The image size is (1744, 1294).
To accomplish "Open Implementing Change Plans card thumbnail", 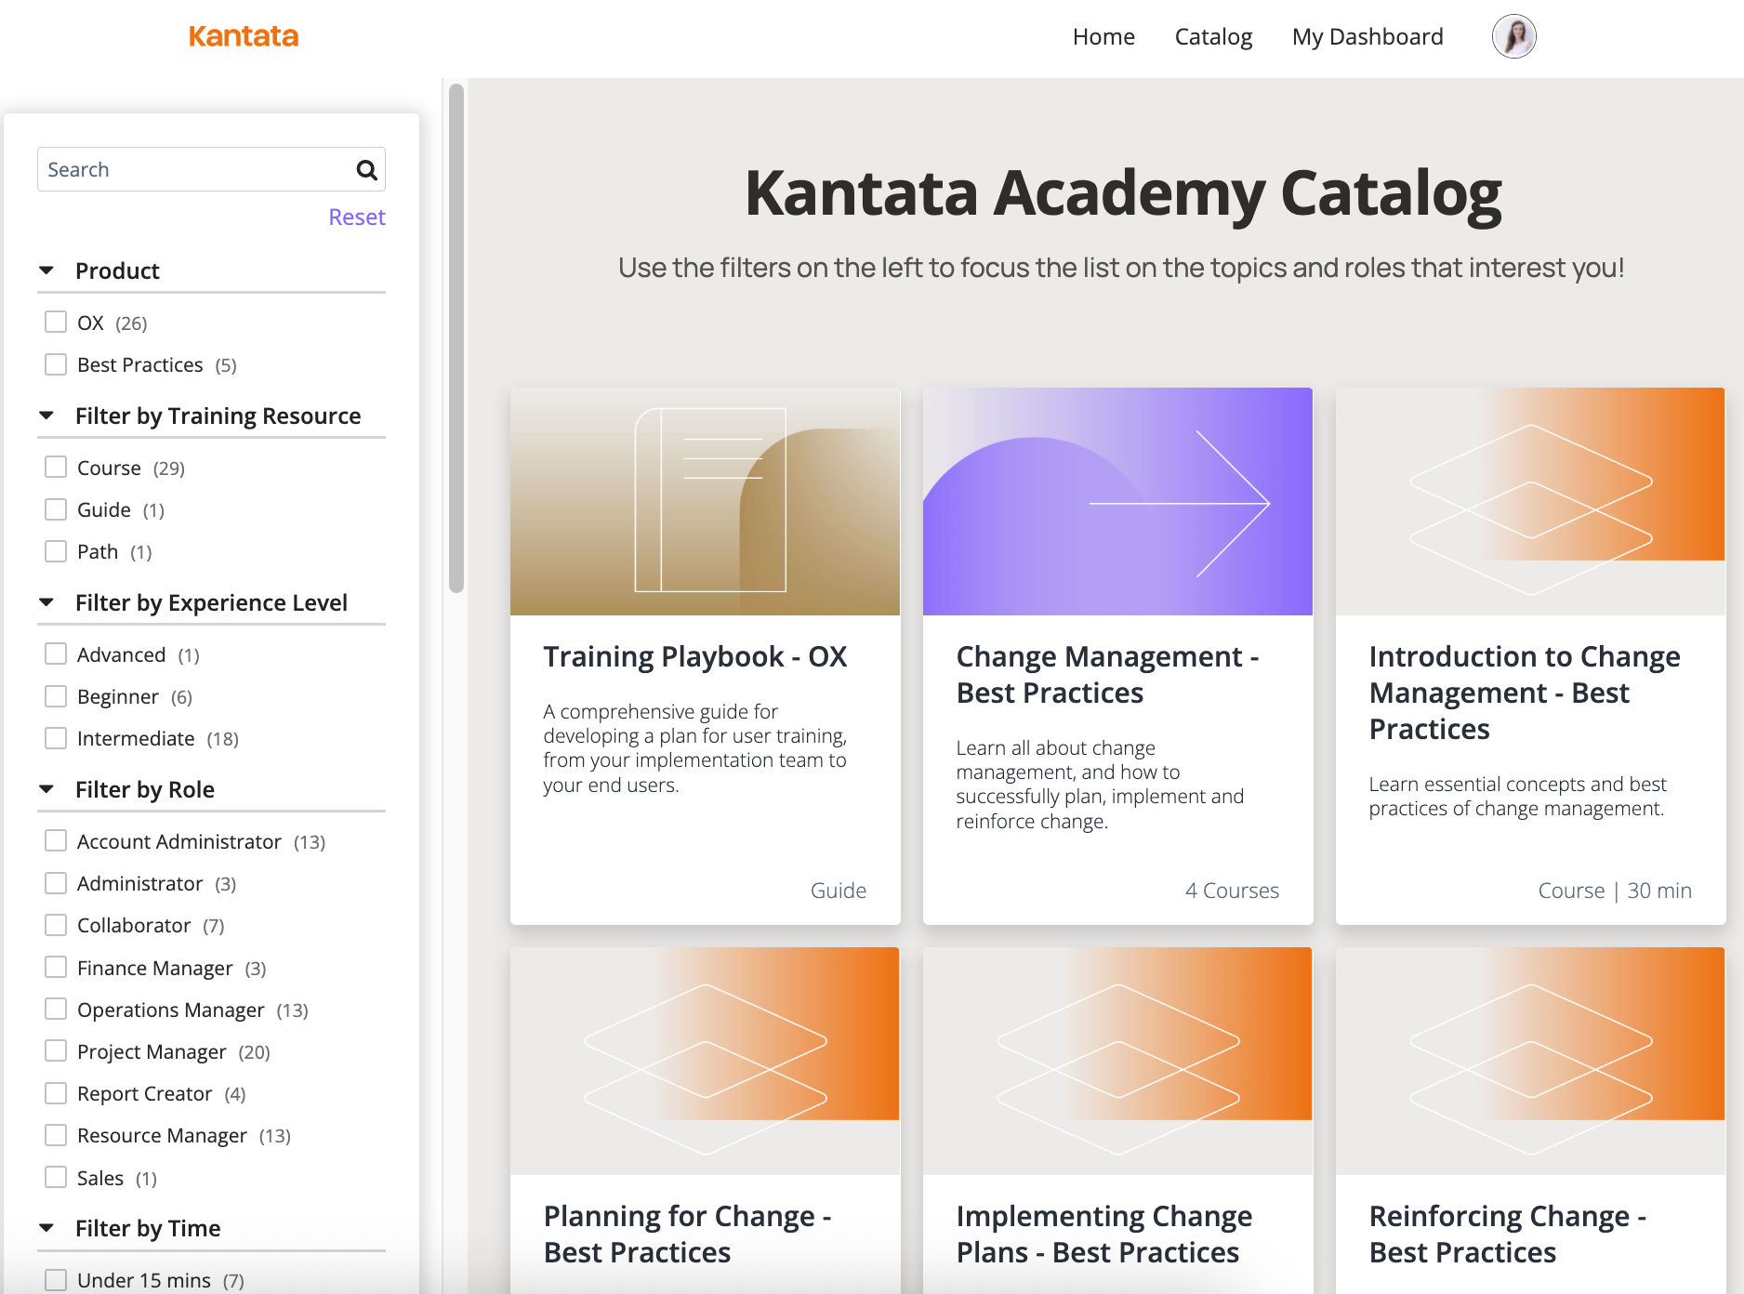I will pos(1117,1061).
